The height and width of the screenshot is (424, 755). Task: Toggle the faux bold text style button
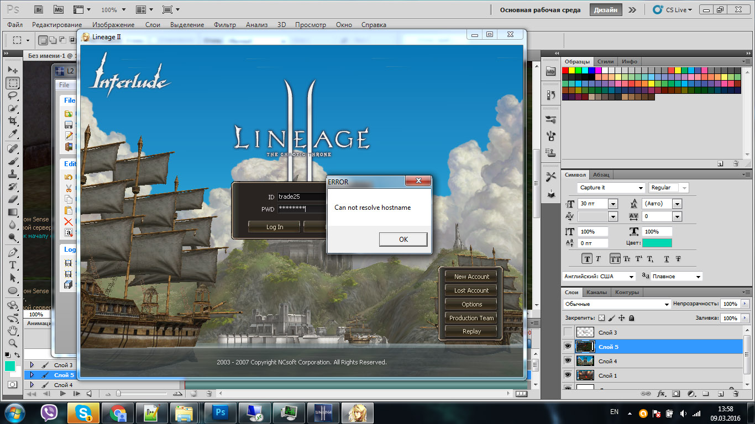587,259
